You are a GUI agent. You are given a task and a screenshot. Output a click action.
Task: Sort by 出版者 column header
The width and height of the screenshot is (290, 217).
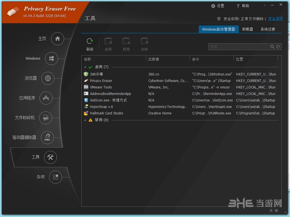pos(168,59)
